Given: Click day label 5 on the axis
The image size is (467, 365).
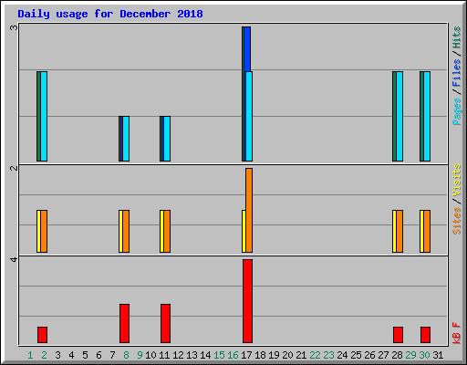Looking at the screenshot, I should [85, 355].
